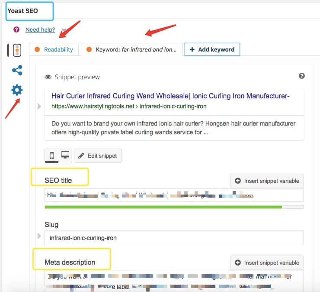Open the advanced gear settings icon
Viewport: 320px width, 292px height.
(x=17, y=90)
